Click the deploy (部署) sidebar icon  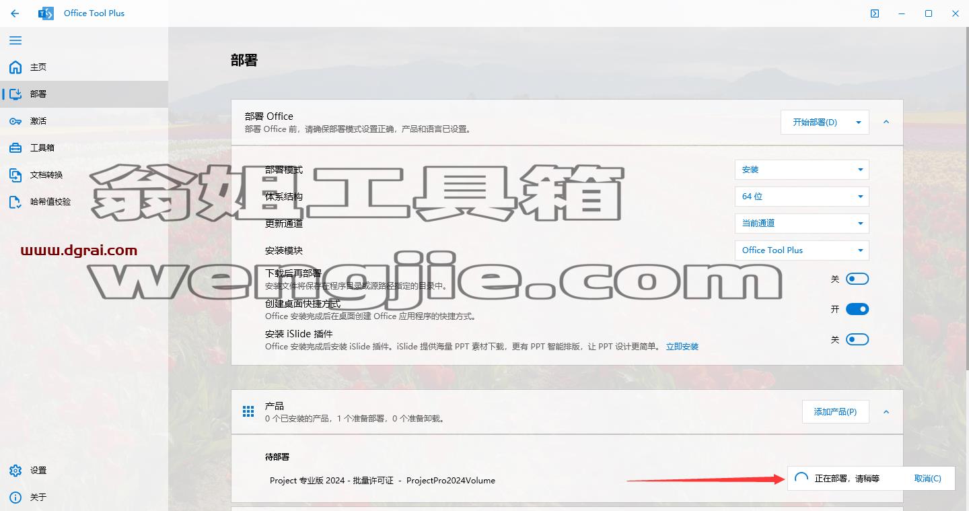point(15,94)
